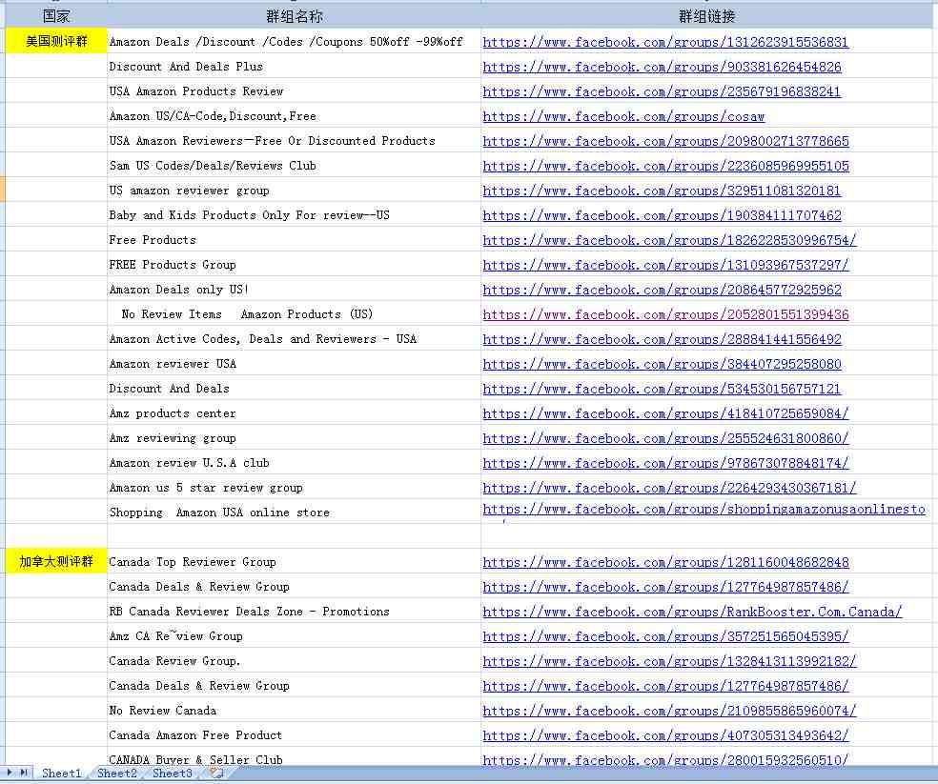
Task: Select the 'No Review Canada' cell
Action: pos(294,711)
